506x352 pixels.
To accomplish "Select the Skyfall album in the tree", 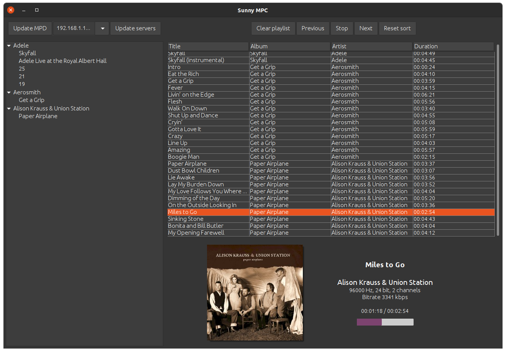I will coord(27,53).
